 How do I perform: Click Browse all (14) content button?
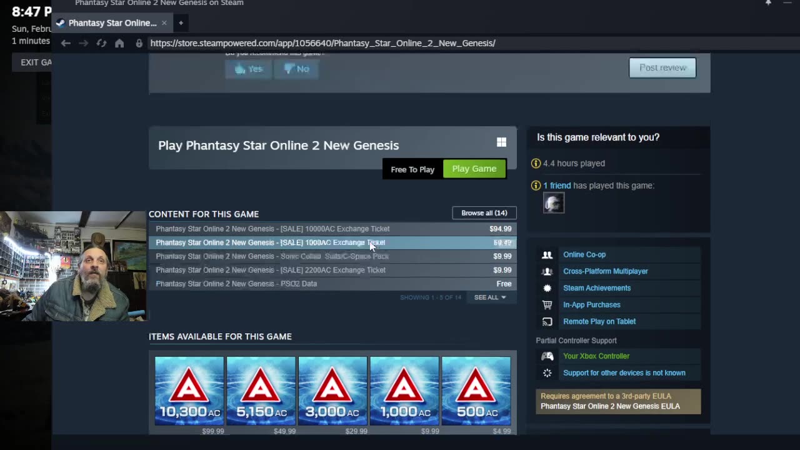[x=484, y=213]
